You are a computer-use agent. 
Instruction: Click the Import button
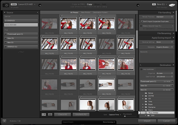(147, 121)
